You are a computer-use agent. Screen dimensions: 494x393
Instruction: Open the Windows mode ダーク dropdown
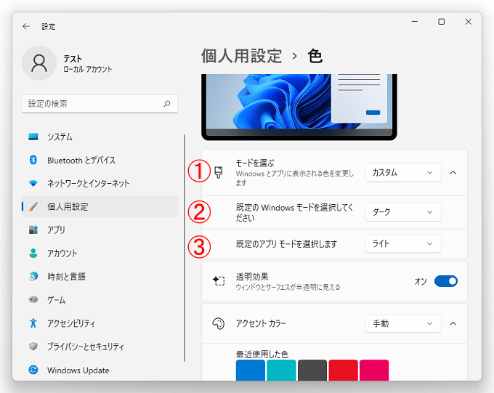point(403,212)
